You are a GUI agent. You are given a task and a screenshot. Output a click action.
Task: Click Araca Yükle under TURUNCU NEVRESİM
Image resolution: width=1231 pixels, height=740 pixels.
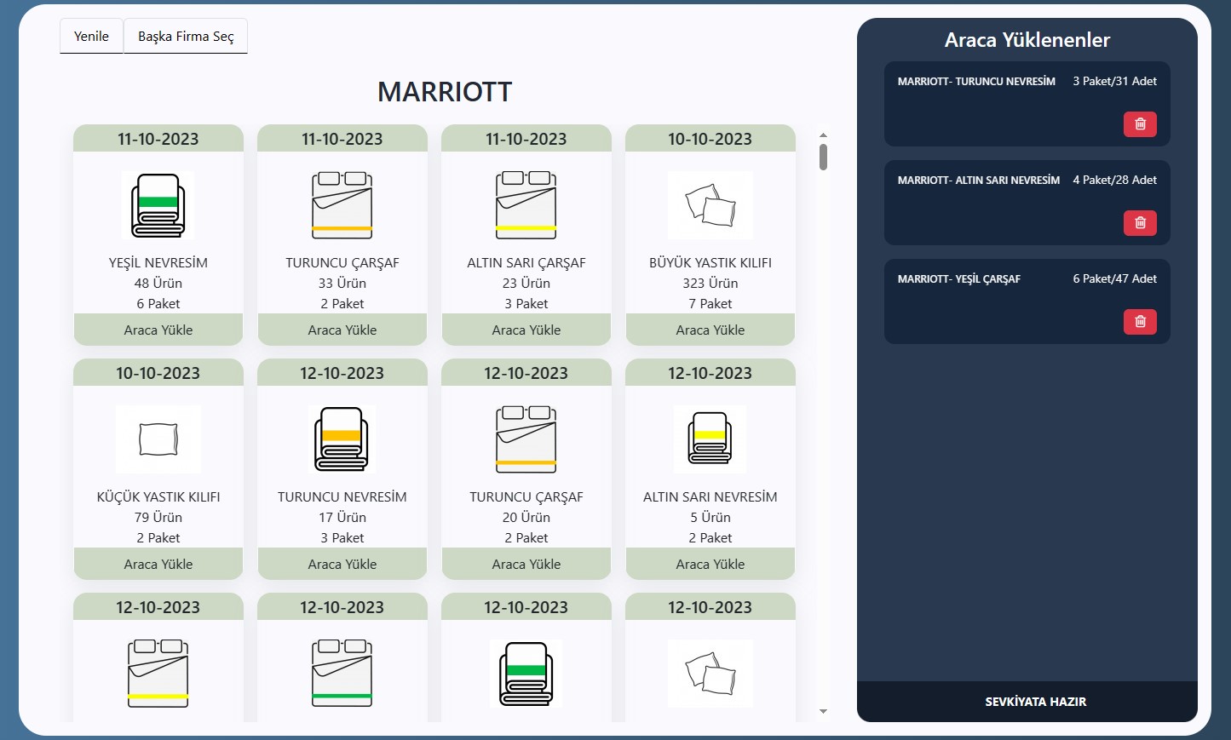tap(342, 564)
